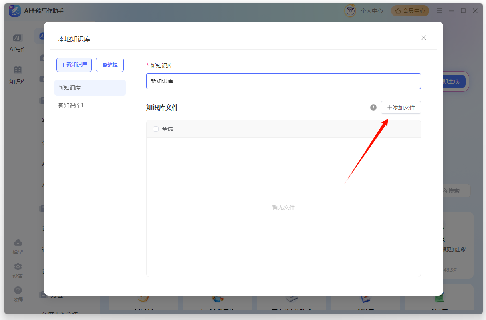Open 会员中心 membership button

tap(410, 11)
